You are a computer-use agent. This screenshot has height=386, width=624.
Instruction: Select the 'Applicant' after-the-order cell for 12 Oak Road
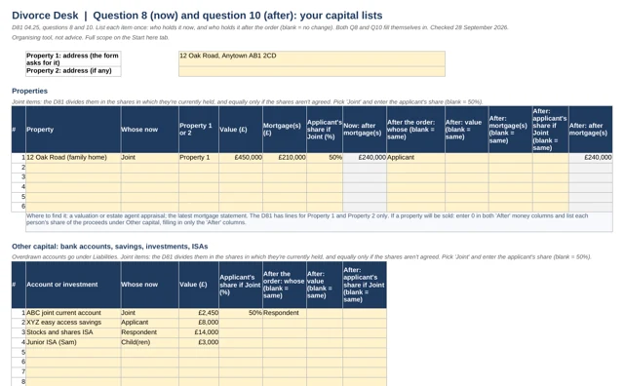(x=415, y=158)
